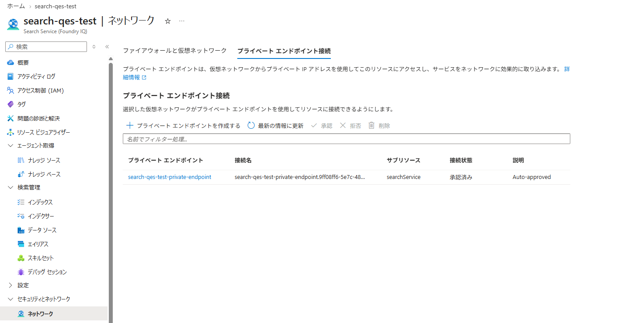Click the Auto-approved description cell
Screen dimensions: 621x323
click(532, 177)
